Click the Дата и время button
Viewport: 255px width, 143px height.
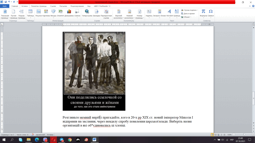point(188,14)
